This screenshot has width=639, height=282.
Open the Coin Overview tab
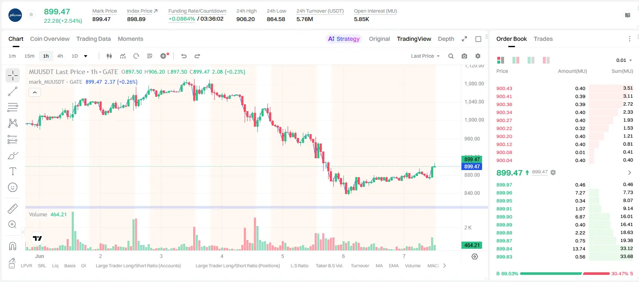[x=50, y=39]
